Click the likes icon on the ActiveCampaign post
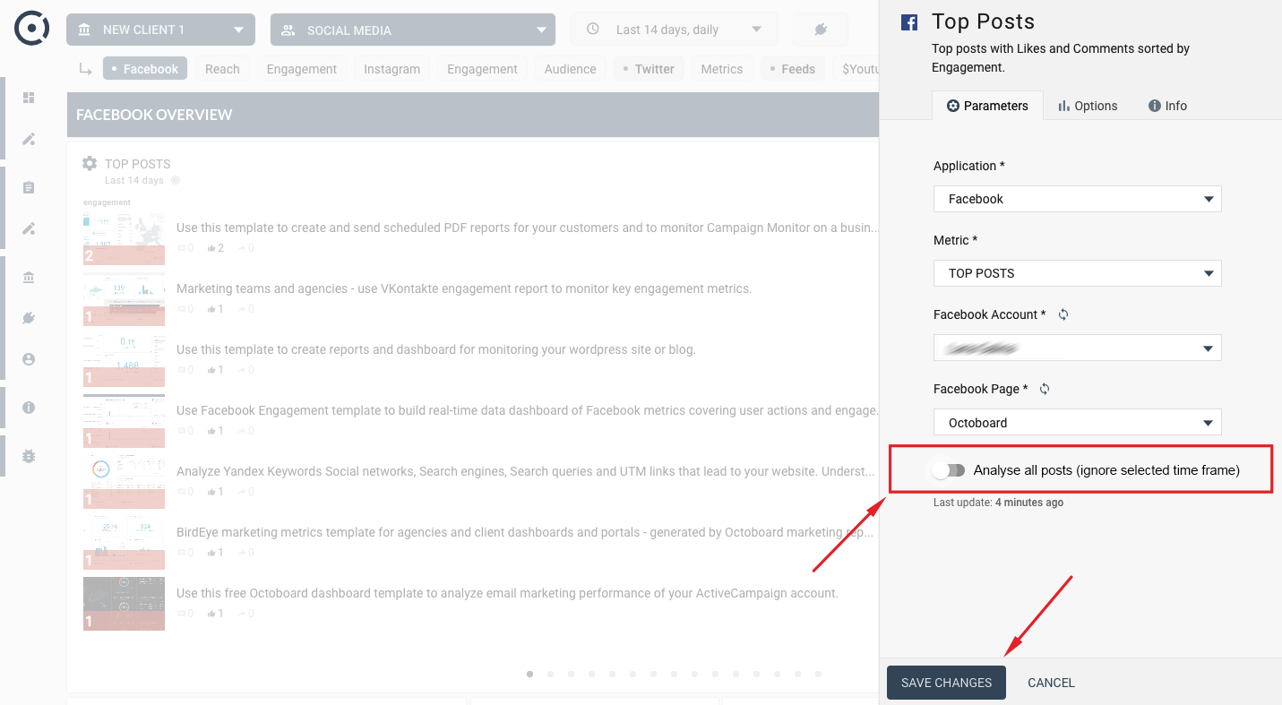The height and width of the screenshot is (705, 1282). click(211, 614)
